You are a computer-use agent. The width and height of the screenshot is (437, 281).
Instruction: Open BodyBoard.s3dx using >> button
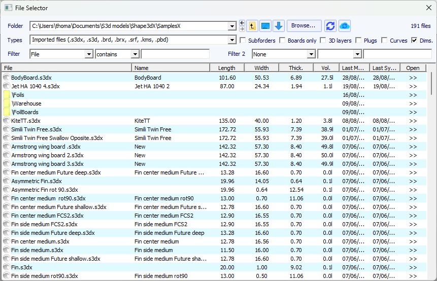(413, 78)
